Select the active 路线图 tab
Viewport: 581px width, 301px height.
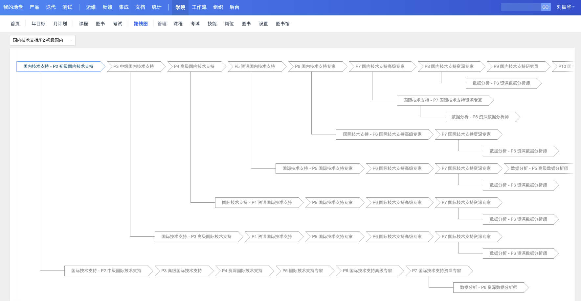[141, 24]
